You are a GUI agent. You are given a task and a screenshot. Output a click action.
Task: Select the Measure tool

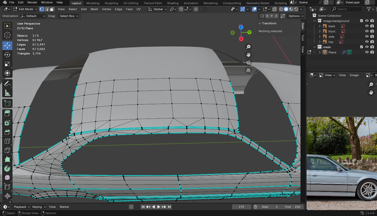coord(7,93)
